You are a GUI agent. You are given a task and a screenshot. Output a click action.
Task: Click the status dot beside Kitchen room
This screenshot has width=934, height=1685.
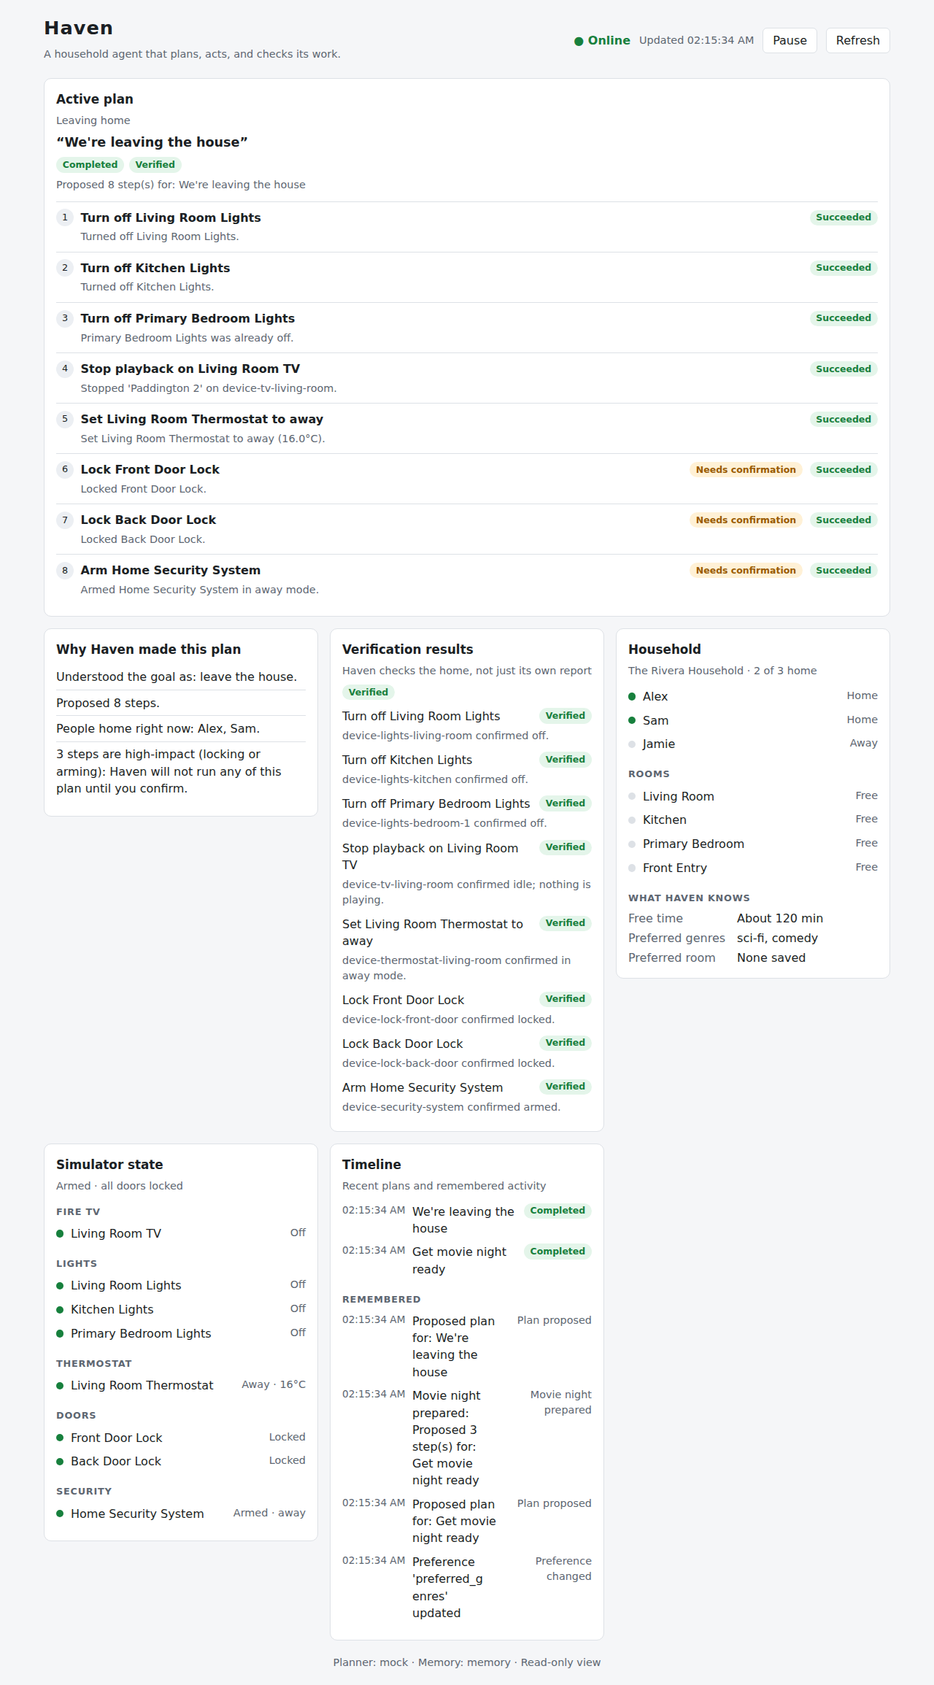coord(632,820)
